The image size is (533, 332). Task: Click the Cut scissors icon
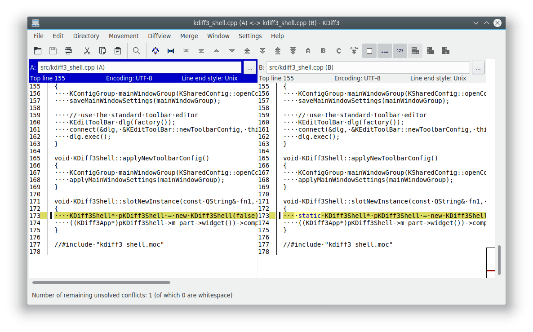(x=87, y=51)
